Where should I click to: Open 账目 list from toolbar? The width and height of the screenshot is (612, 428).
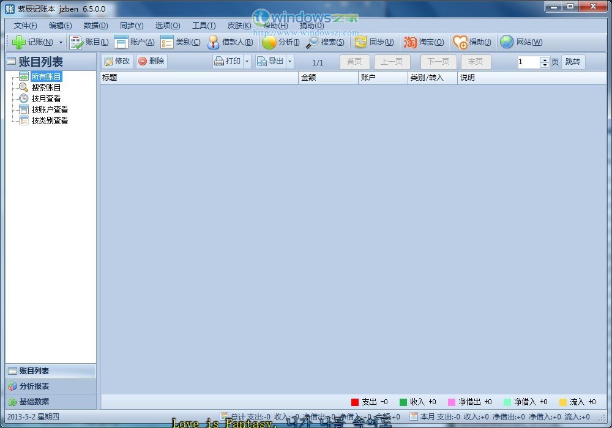click(x=76, y=42)
